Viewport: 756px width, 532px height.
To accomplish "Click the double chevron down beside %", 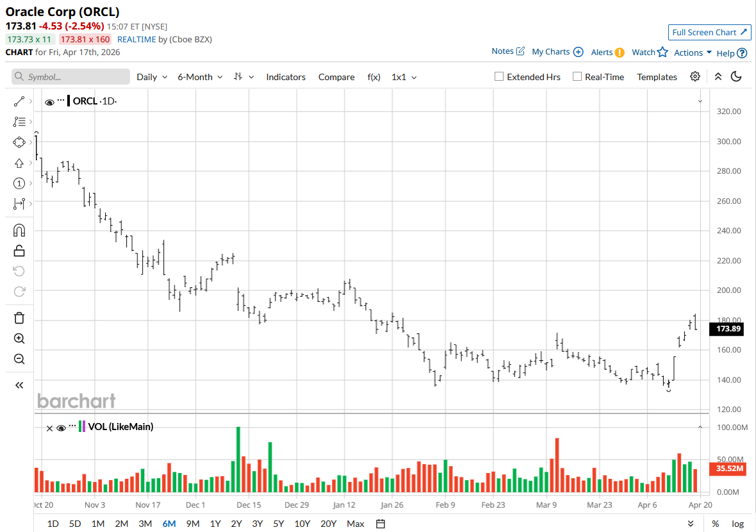I will (691, 524).
